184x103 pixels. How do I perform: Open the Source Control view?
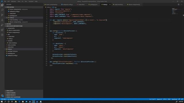pyautogui.click(x=2, y=15)
